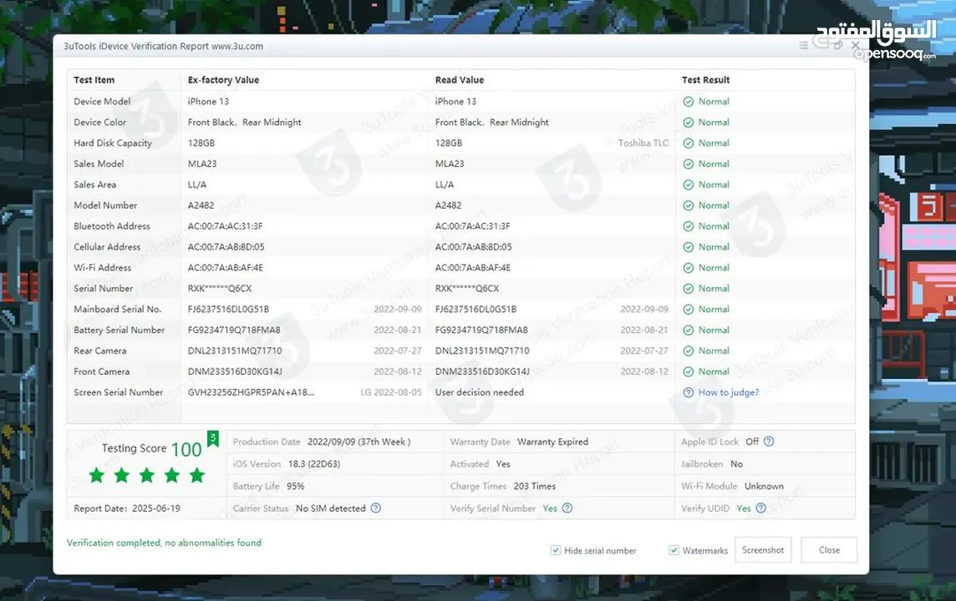956x601 pixels.
Task: Select the Read Value column header
Action: pyautogui.click(x=459, y=80)
